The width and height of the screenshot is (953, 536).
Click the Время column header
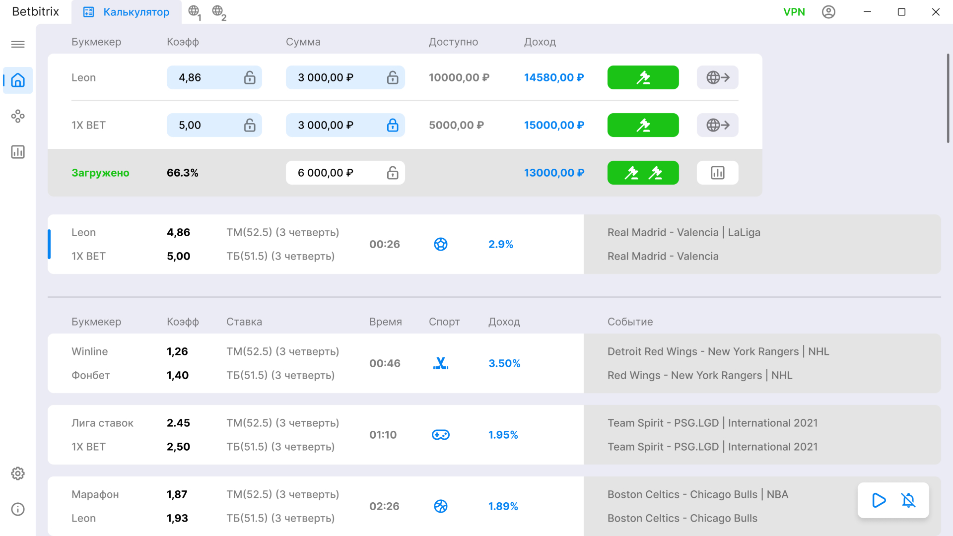pos(386,322)
